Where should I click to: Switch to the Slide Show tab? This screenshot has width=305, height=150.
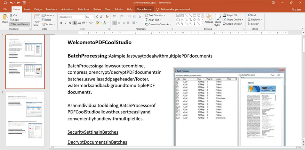84,9
